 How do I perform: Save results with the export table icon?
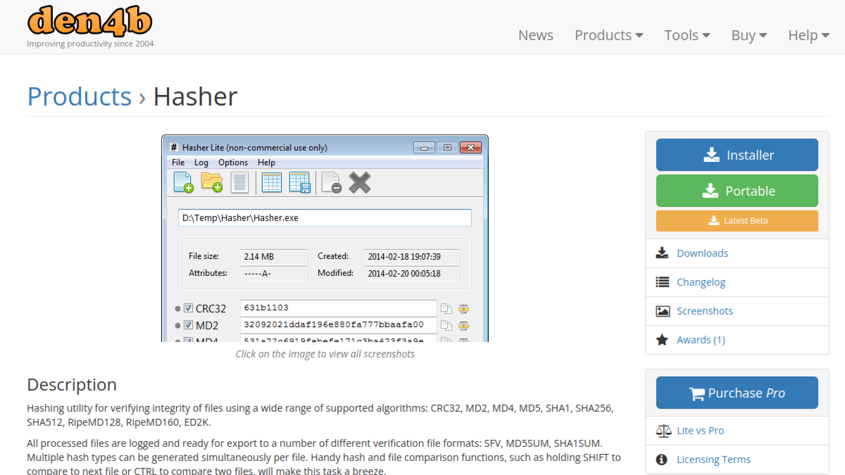pos(300,182)
